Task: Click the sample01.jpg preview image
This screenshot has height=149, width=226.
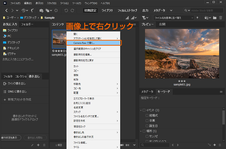Action: 182,53
